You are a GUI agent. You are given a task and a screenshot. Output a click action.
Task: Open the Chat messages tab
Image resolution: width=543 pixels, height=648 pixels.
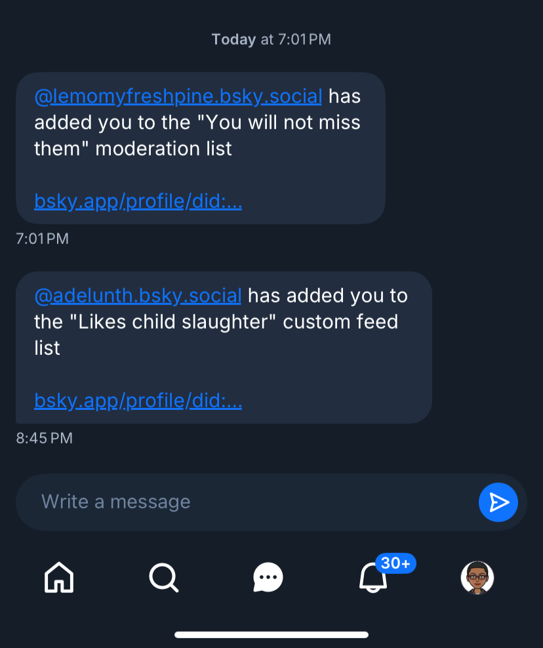pos(268,578)
